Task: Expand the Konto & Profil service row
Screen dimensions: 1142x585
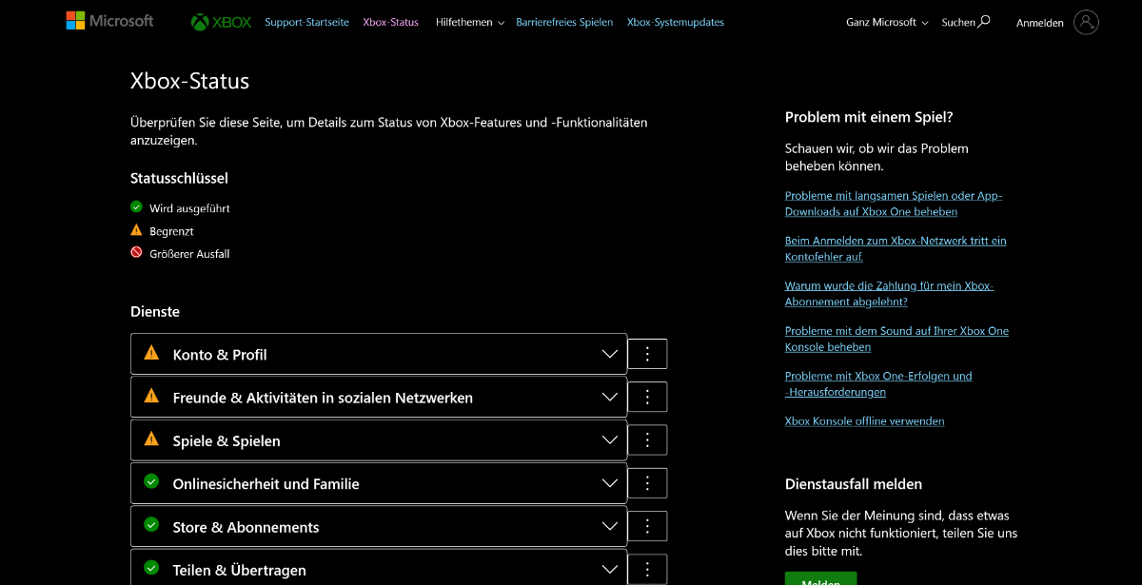Action: tap(379, 354)
